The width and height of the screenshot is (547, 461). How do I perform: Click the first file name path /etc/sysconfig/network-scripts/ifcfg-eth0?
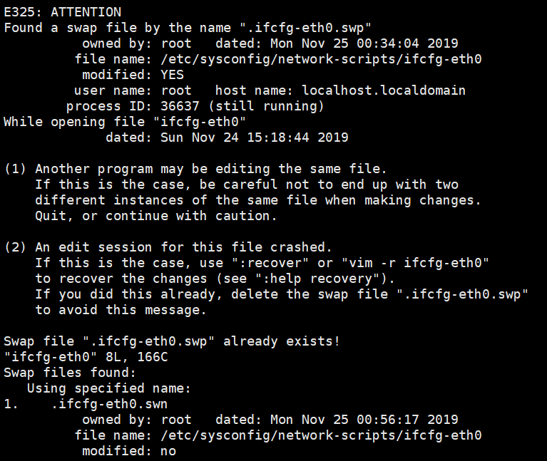click(321, 59)
